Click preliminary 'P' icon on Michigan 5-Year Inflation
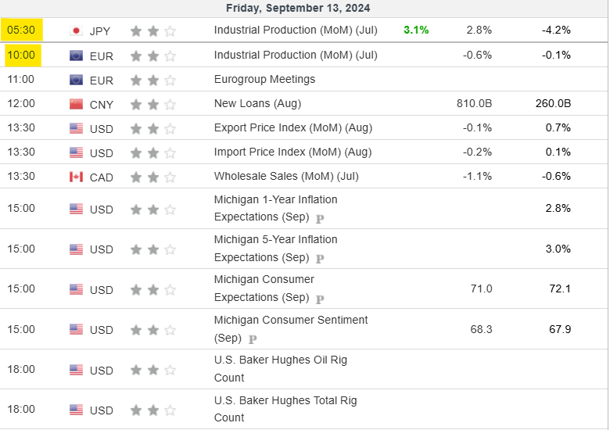This screenshot has height=430, width=610. tap(320, 259)
